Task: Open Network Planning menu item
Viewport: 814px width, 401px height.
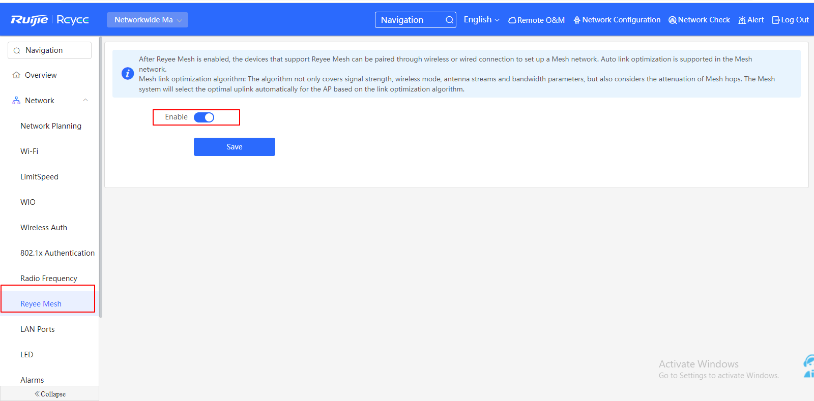Action: [51, 126]
